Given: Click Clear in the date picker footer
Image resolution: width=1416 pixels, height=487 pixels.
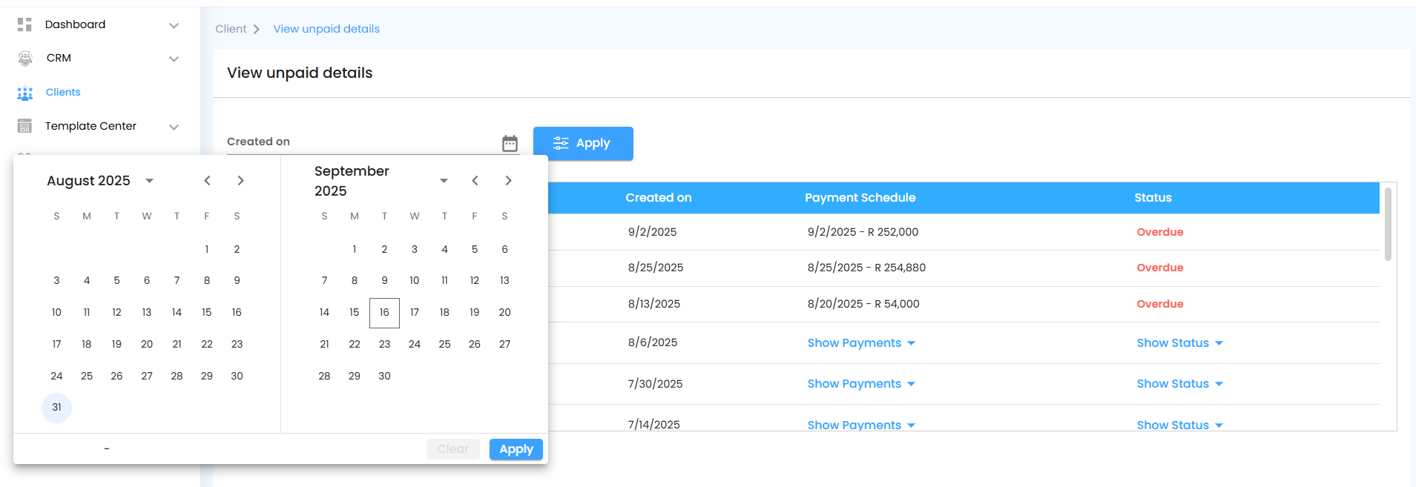Looking at the screenshot, I should 452,449.
